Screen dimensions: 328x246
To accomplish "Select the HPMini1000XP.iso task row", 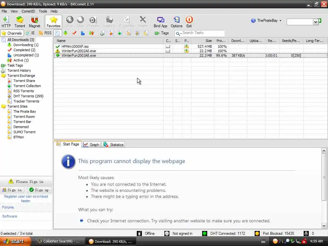I will [190, 46].
